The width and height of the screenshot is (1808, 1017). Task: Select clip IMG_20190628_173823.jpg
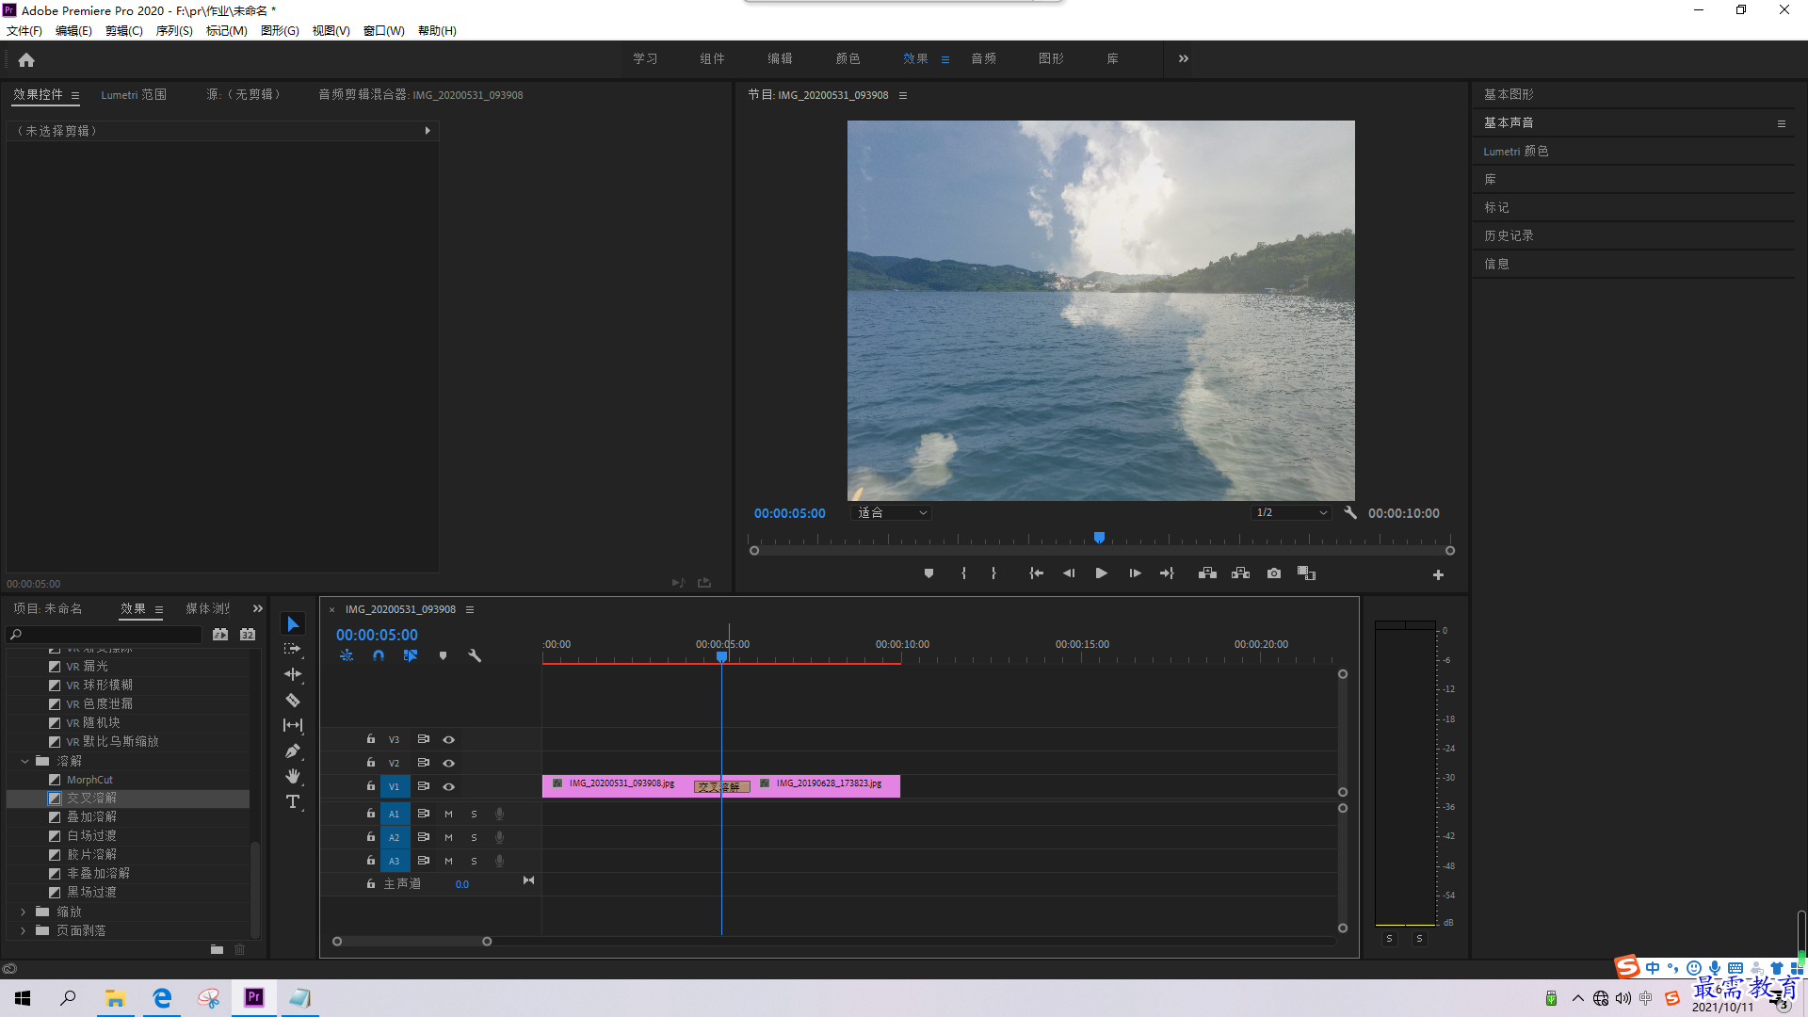[825, 784]
